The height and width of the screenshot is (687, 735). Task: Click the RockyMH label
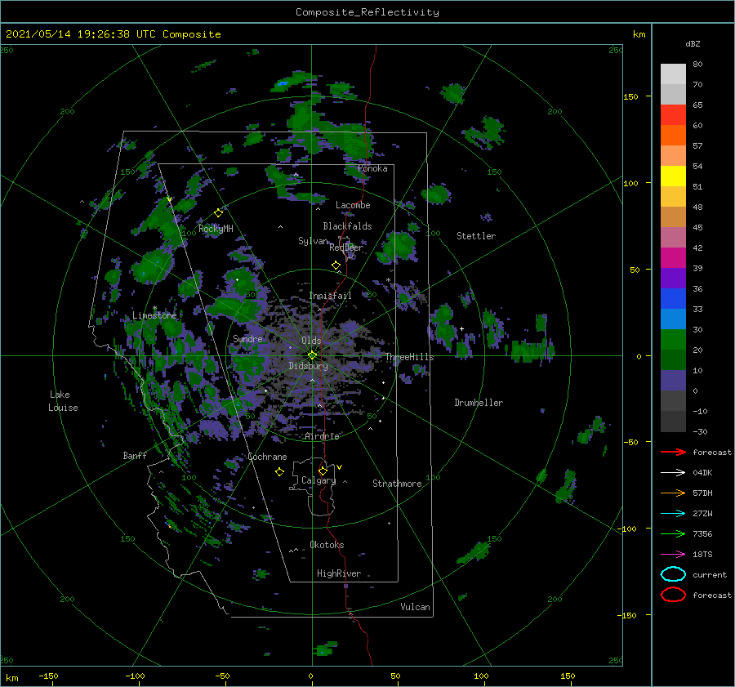pyautogui.click(x=216, y=229)
